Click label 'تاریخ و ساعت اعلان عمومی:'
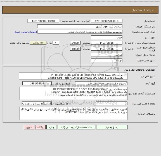 pos(75,21)
